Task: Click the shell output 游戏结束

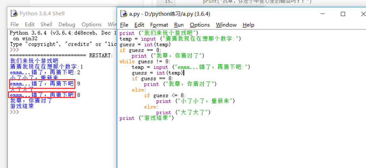Action: [22, 107]
